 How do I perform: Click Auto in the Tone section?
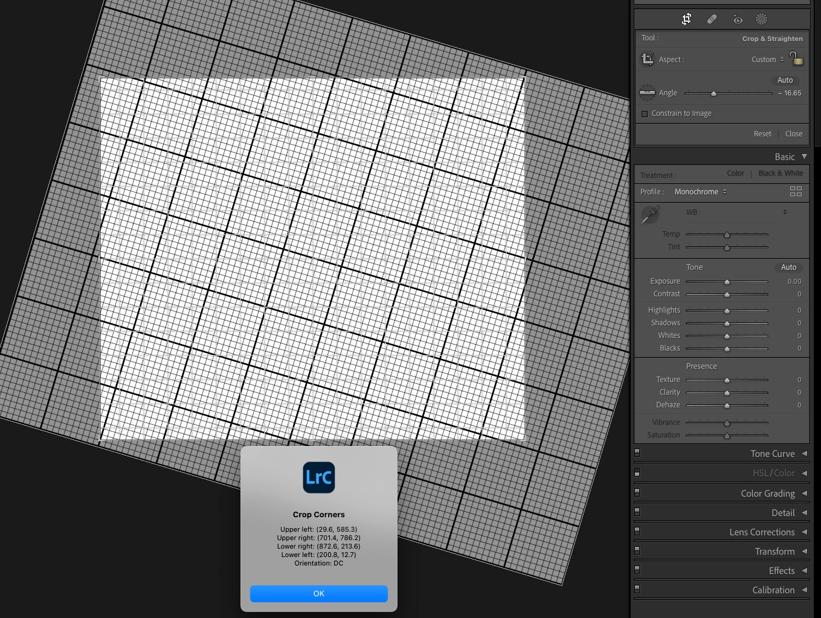click(788, 267)
